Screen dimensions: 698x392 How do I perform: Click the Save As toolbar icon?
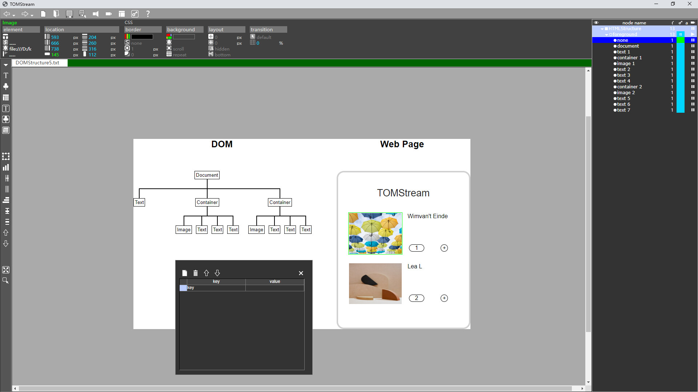click(x=82, y=14)
